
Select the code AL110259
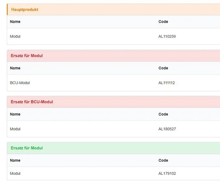167,36
